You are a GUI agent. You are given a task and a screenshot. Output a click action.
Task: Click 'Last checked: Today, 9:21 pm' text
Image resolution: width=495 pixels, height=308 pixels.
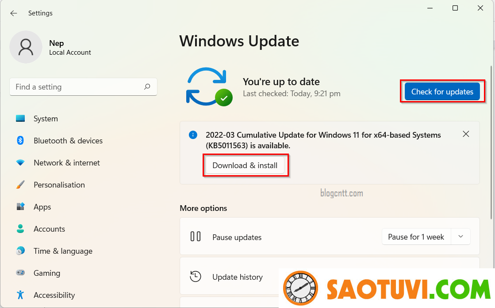(292, 94)
